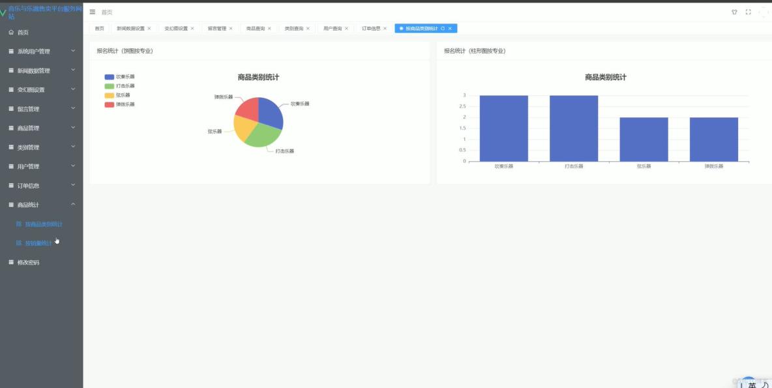Click the fullscreen icon at top right
Viewport: 772px width, 388px height.
tap(749, 12)
